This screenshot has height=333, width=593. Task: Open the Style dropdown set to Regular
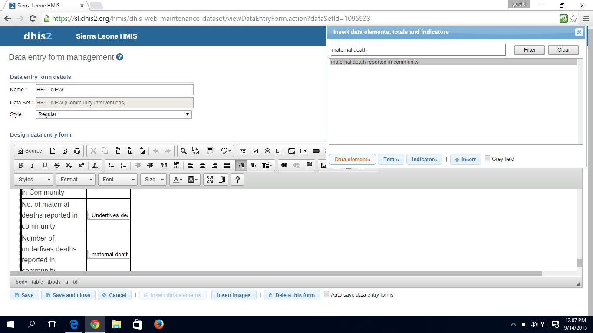[113, 114]
